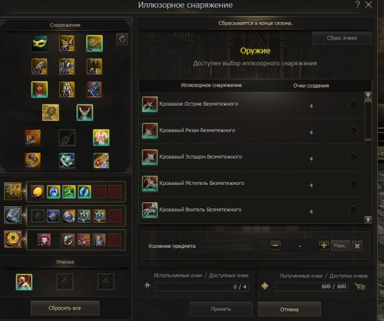Select the pink shirt equipment slot
The width and height of the screenshot is (384, 321).
pos(101,137)
